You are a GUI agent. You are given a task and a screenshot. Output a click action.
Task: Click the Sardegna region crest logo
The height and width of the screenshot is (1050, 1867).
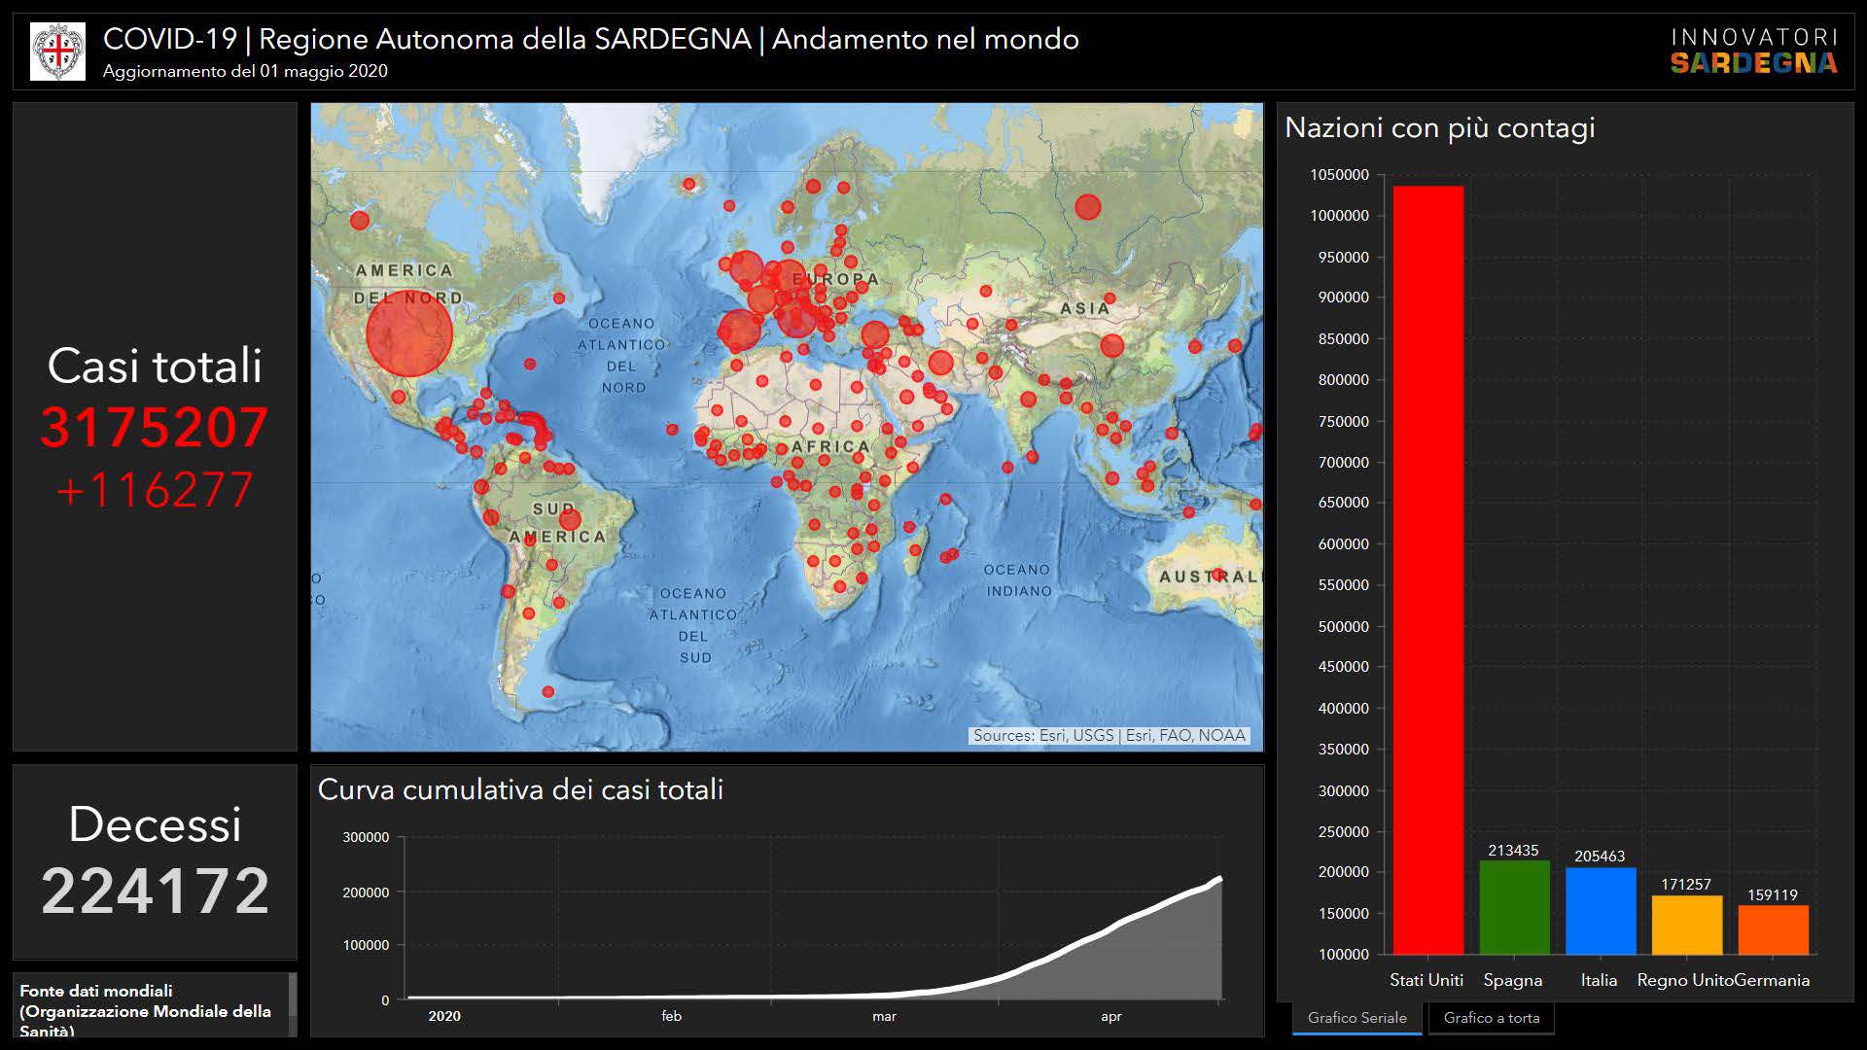point(57,52)
